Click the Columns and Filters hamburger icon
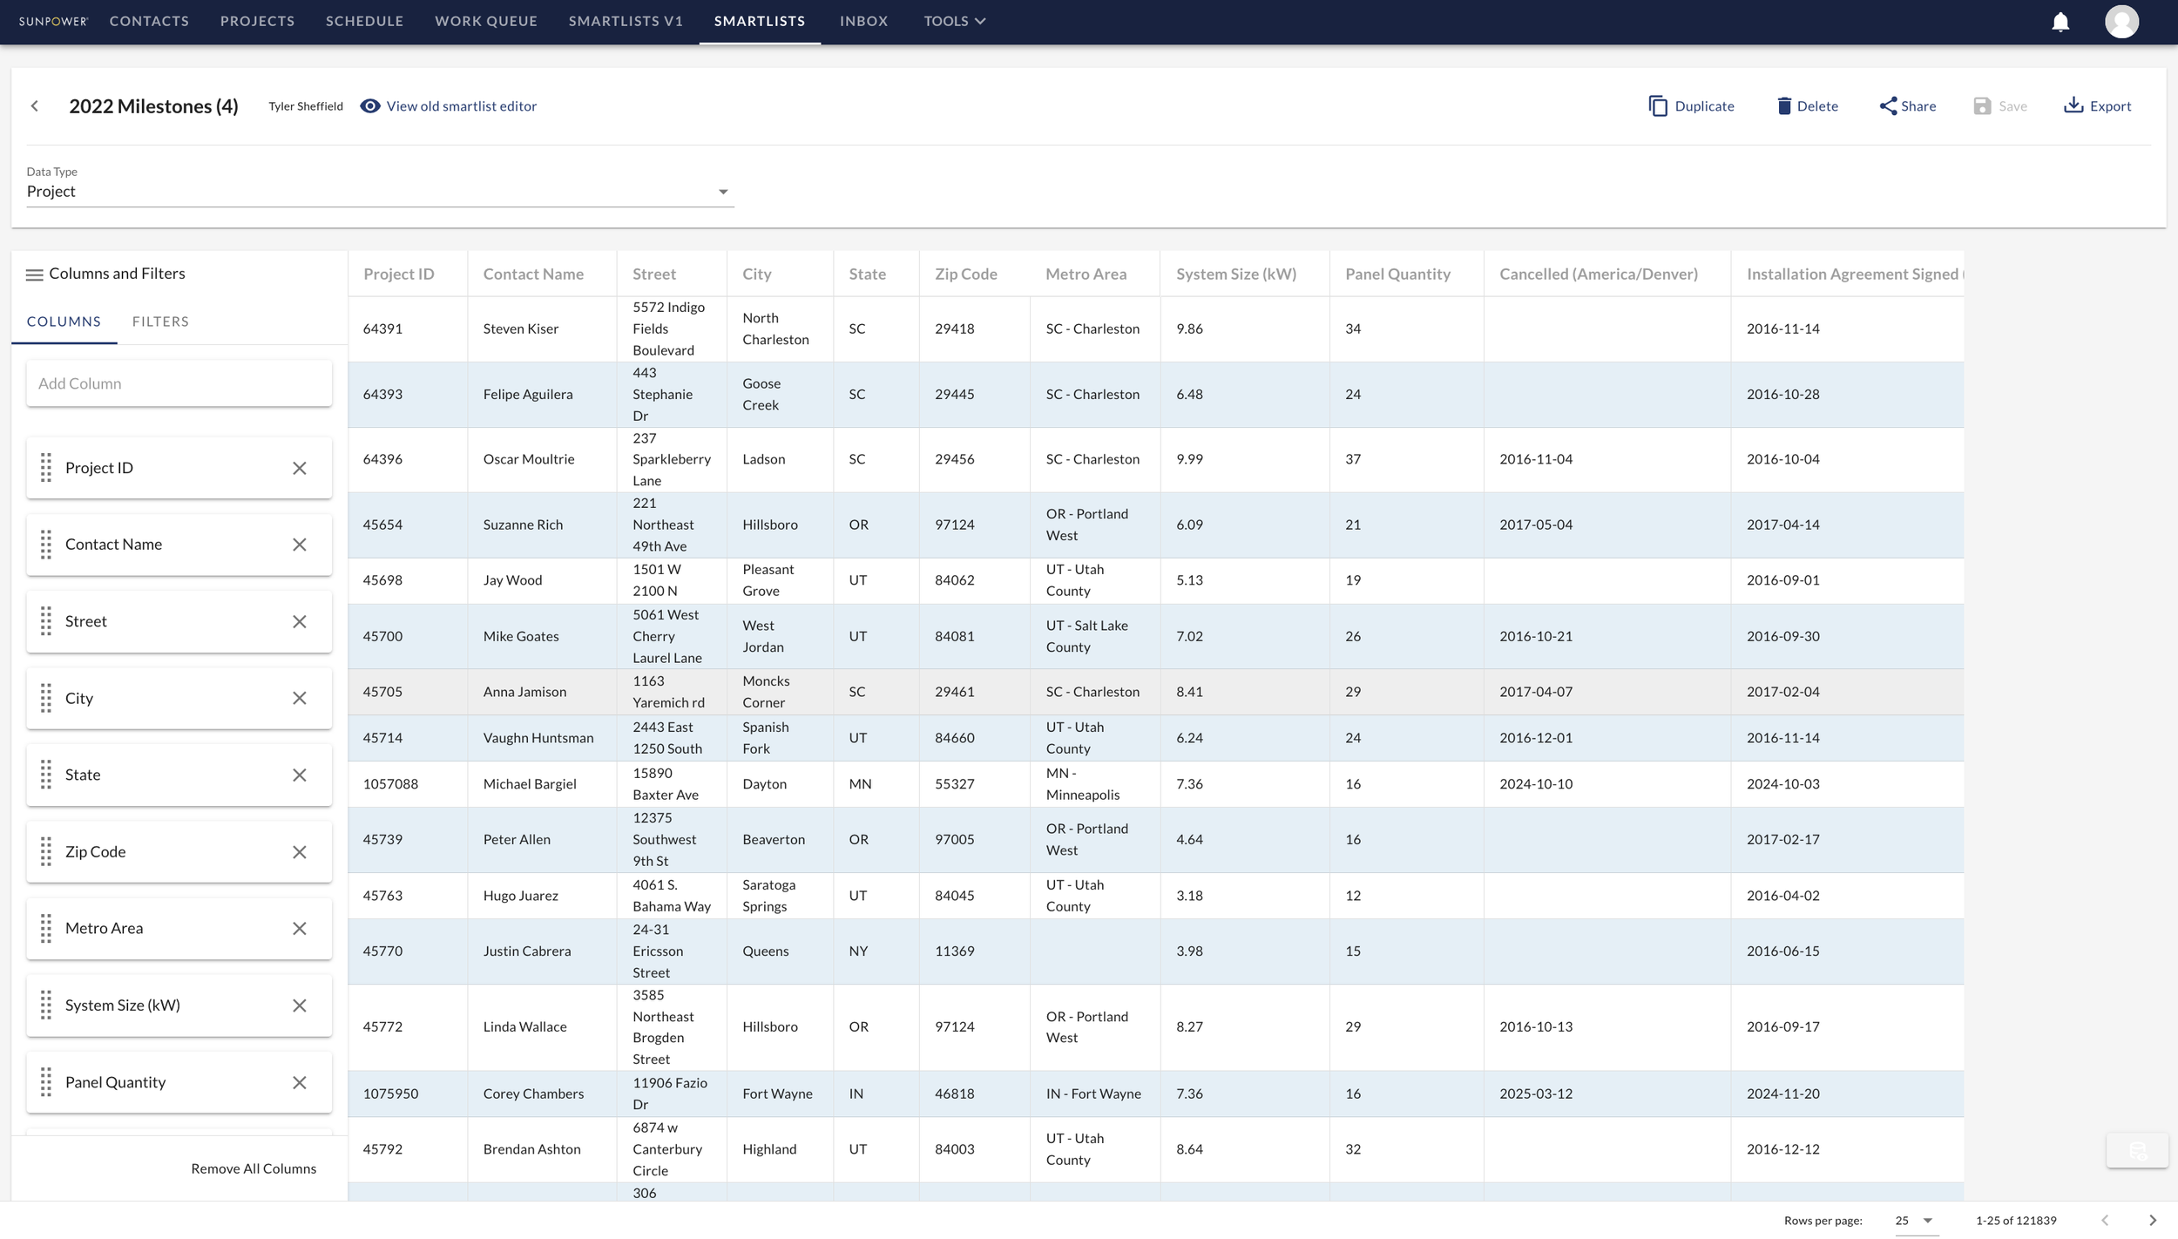 [35, 274]
